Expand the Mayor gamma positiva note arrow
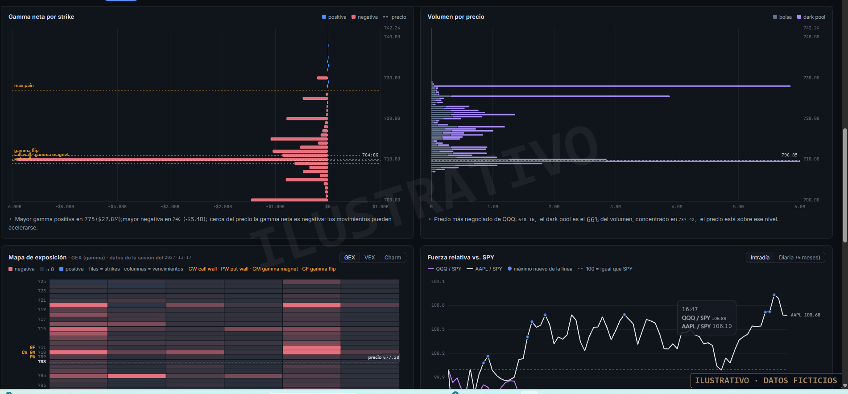Viewport: 848px width, 394px height. coord(11,219)
